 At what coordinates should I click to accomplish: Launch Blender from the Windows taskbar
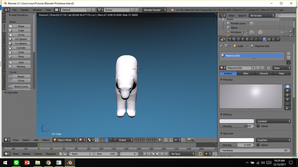(x=70, y=163)
